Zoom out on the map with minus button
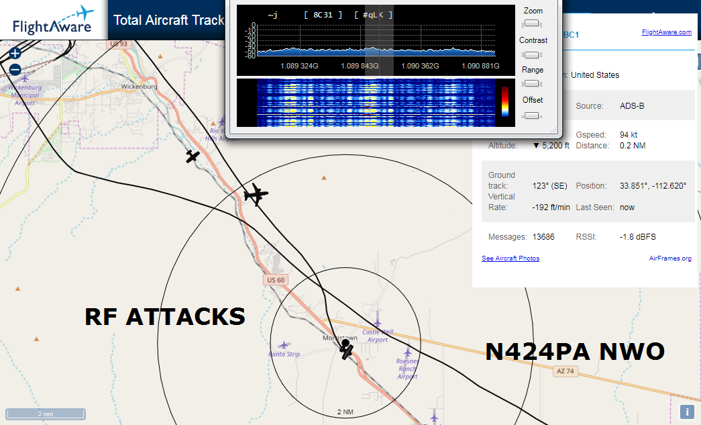701x425 pixels. 15,69
